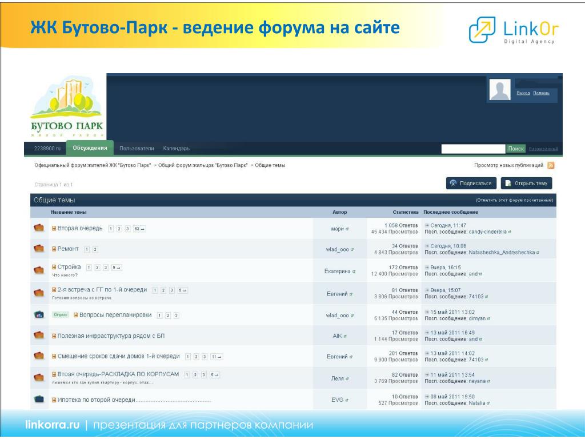This screenshot has height=439, width=585.
Task: Click folder icon for Вторая очередь topic
Action: (x=39, y=228)
